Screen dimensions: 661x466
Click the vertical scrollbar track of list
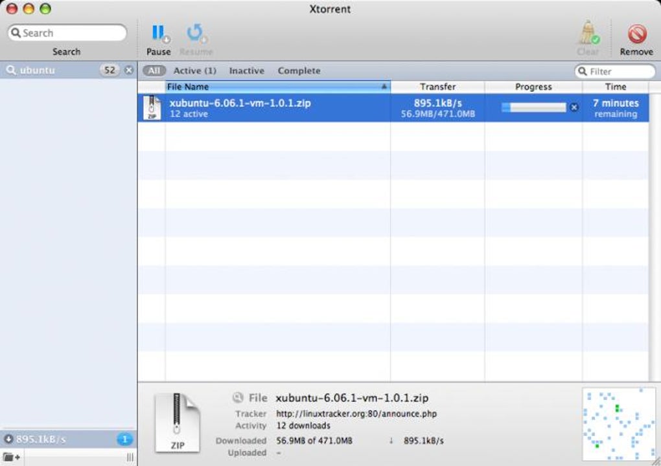click(655, 238)
